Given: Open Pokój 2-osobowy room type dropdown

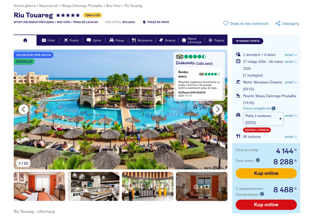Looking at the screenshot, I should [x=263, y=119].
